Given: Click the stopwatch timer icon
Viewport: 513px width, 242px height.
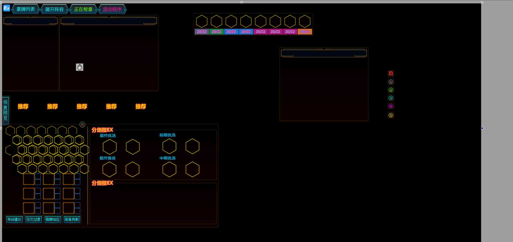Looking at the screenshot, I should pos(79,67).
